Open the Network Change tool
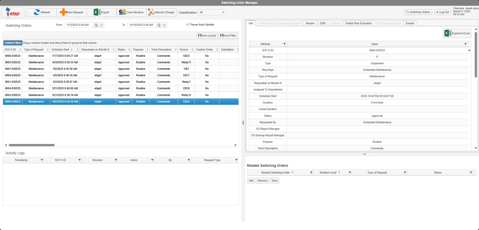Image resolution: width=479 pixels, height=230 pixels. point(161,12)
